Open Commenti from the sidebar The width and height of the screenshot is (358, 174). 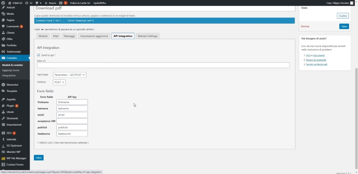pos(4,26)
